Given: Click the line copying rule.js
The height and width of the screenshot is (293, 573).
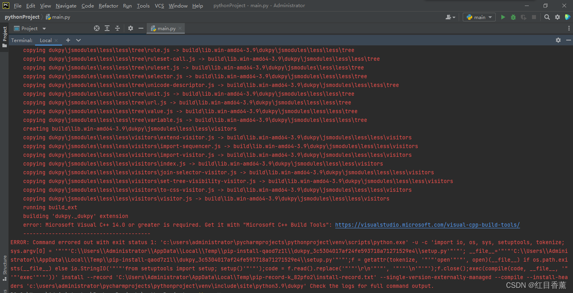Looking at the screenshot, I should 189,50.
